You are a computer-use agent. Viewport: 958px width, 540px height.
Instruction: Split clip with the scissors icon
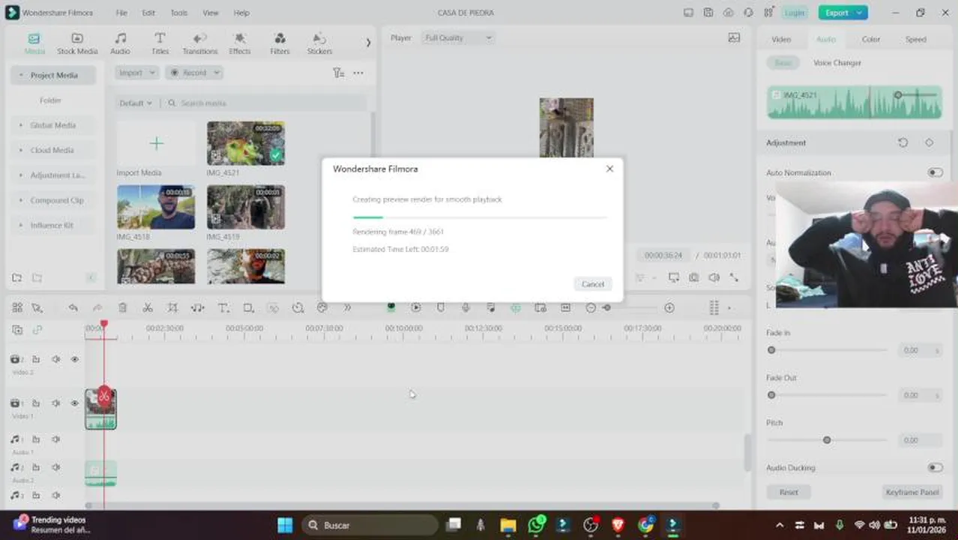[148, 307]
